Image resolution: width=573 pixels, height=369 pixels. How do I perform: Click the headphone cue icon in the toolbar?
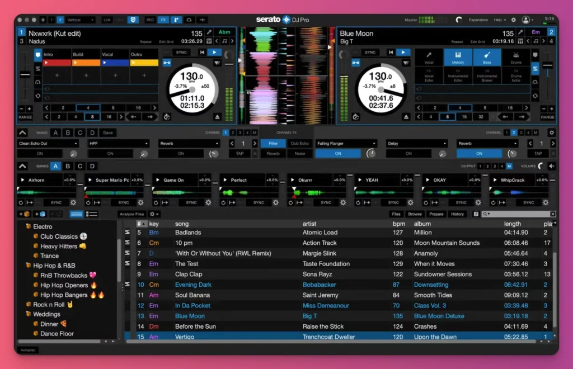tap(189, 20)
